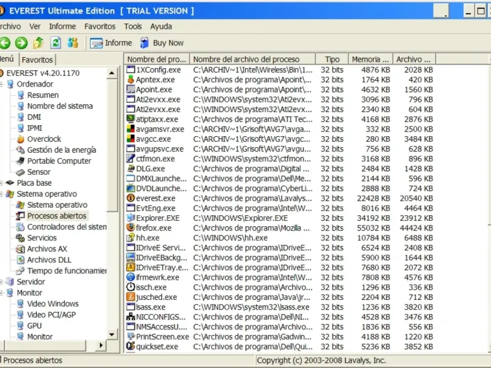Select the Monitor parent node in the tree

coord(29,293)
